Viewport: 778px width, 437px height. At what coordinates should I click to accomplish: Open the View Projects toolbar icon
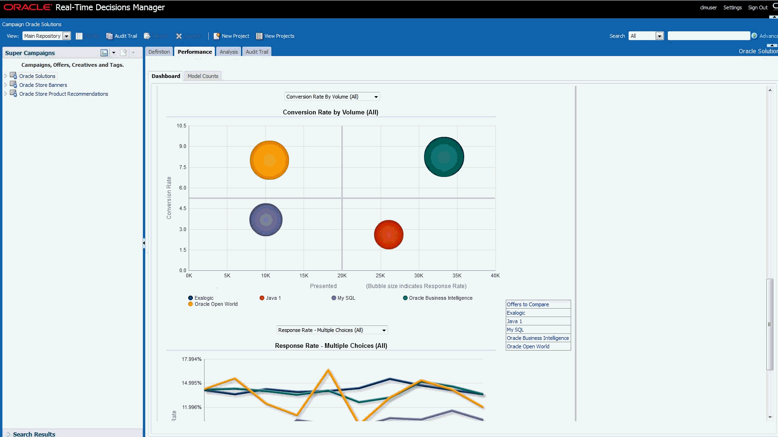(x=259, y=36)
